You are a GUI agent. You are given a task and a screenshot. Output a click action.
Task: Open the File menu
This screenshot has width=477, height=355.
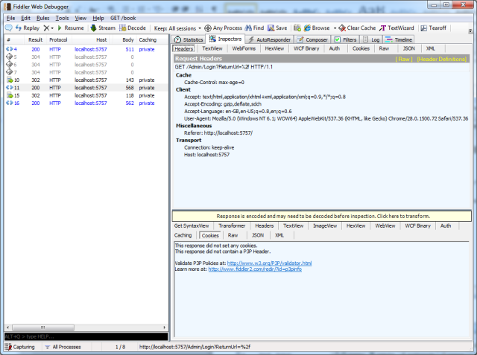click(10, 18)
